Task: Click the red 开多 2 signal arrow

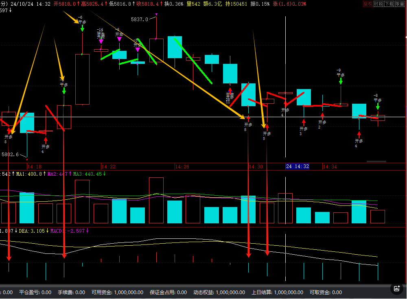Action: point(322,116)
